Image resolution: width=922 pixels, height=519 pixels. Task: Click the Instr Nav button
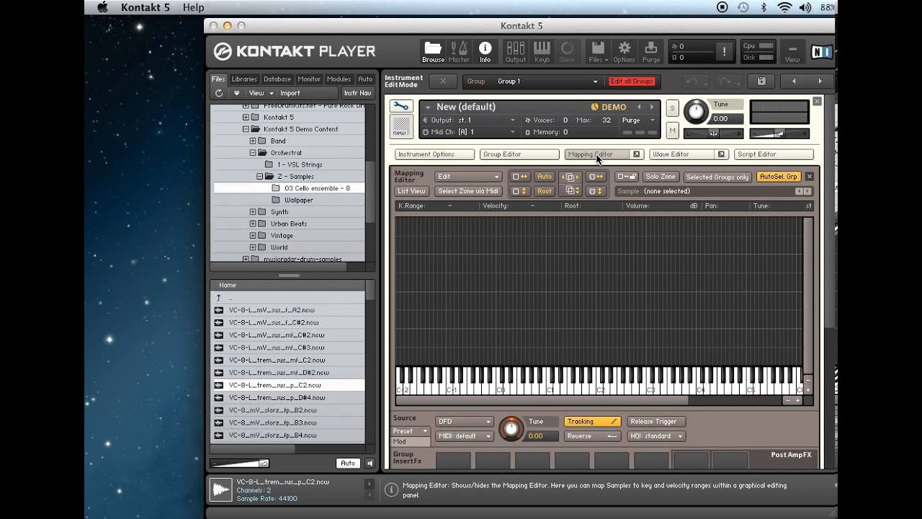coord(357,93)
